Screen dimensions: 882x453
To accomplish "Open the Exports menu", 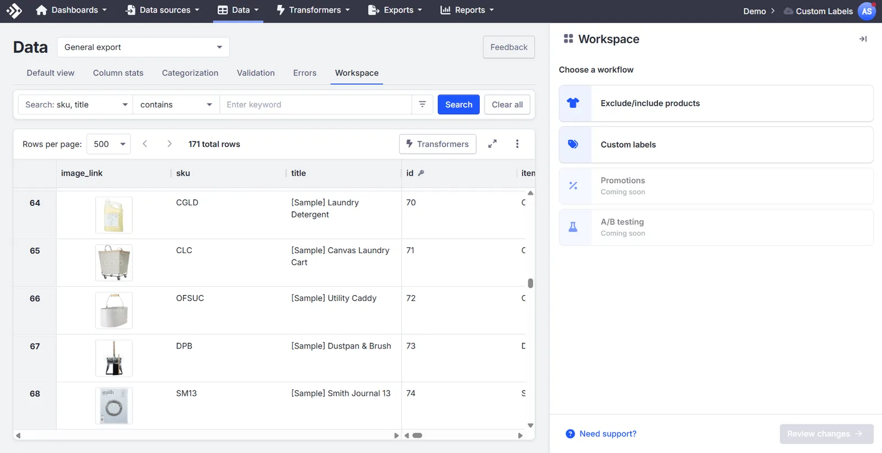I will coord(395,10).
